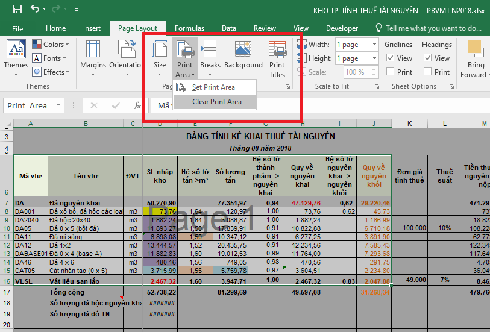The height and width of the screenshot is (332, 490).
Task: Switch to the Formulas ribbon tab
Action: tap(189, 28)
